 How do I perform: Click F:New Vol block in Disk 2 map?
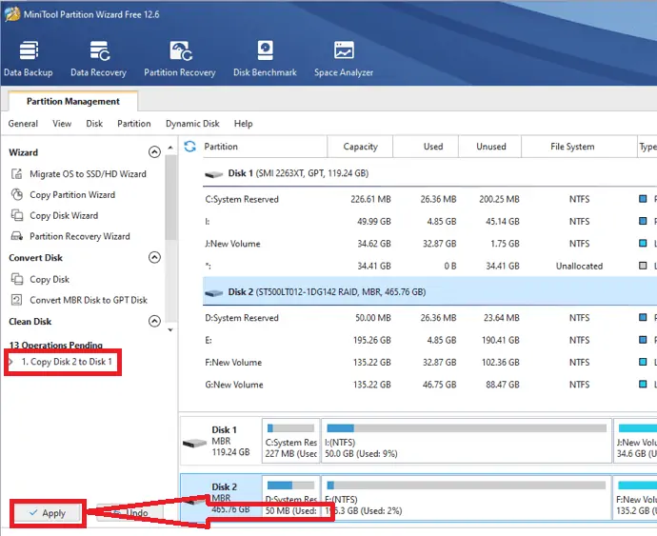coord(635,498)
